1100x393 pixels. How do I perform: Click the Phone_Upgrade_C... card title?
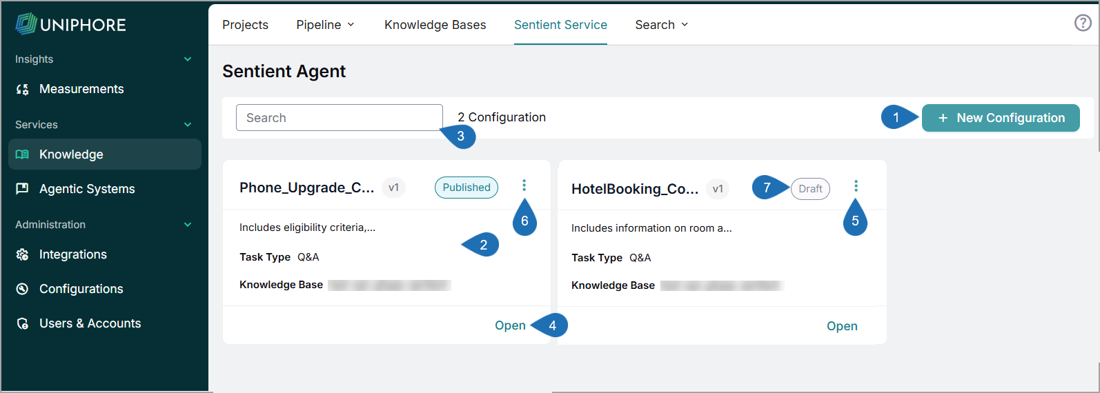click(306, 188)
